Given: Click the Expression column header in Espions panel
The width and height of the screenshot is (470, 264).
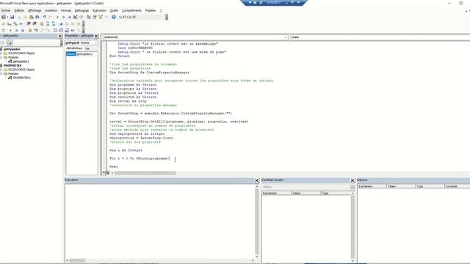Looking at the screenshot, I should point(372,186).
